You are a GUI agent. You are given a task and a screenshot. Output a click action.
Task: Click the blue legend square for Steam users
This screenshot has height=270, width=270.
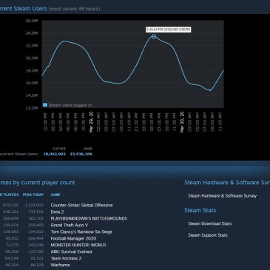tap(45, 105)
